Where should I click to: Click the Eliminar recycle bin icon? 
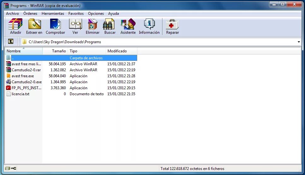pos(92,24)
